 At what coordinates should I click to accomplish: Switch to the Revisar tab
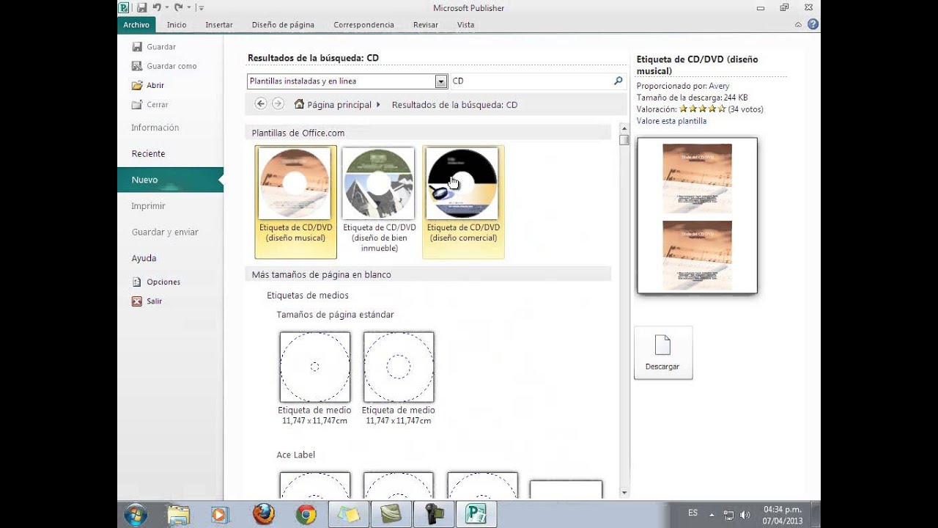coord(426,24)
